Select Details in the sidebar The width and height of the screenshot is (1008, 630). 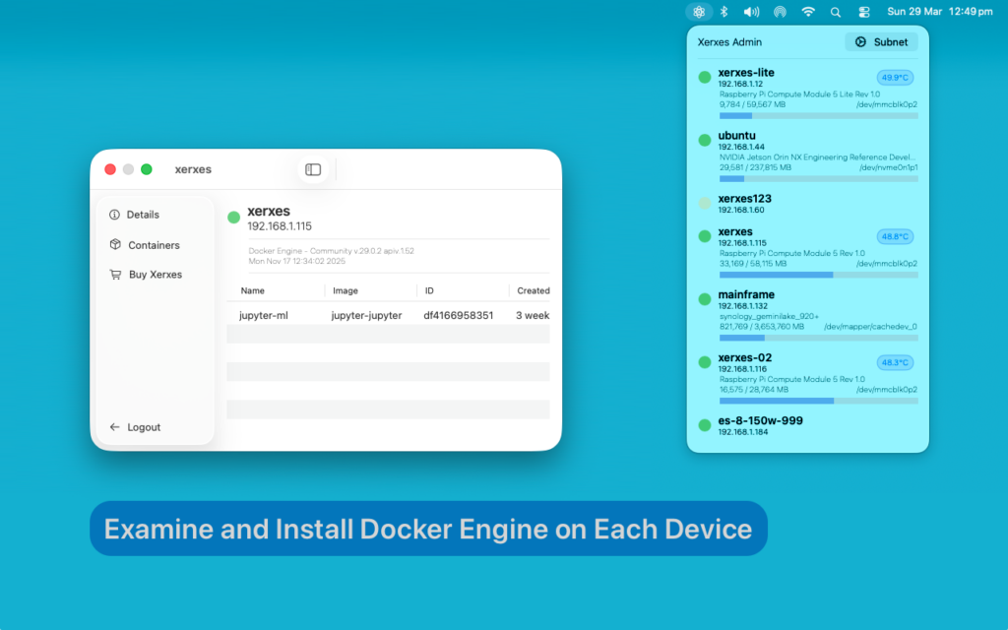click(x=143, y=215)
